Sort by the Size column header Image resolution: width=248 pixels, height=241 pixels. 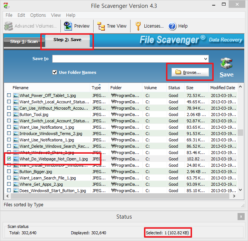(196, 88)
